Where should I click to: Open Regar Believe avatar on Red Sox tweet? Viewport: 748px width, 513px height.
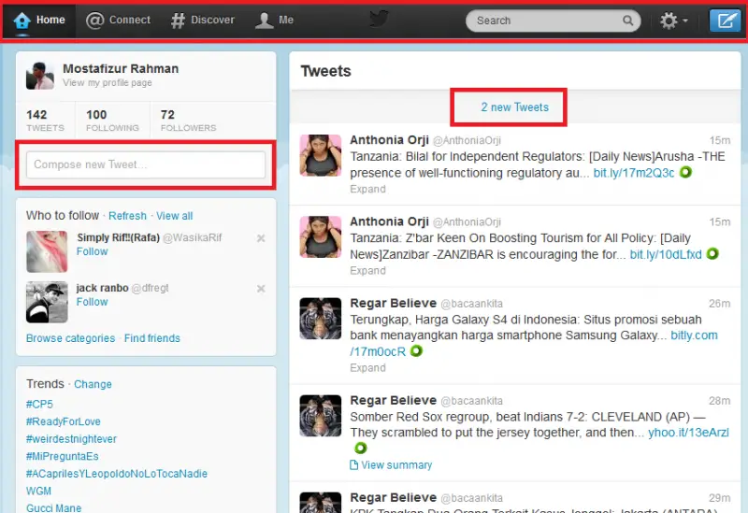tap(321, 416)
